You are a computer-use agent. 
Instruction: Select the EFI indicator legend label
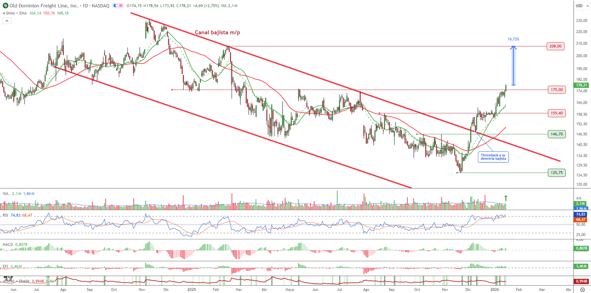pos(6,266)
